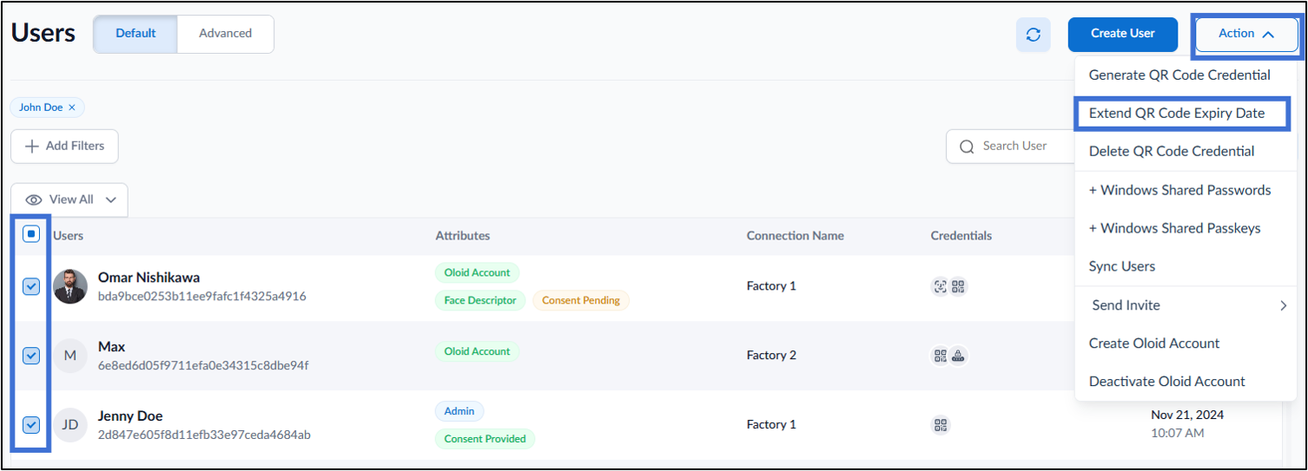Select + Windows Shared Passwords
This screenshot has width=1308, height=471.
pos(1179,190)
